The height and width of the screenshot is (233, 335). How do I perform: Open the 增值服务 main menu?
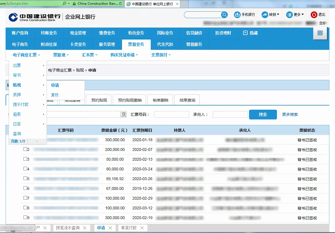pos(194,45)
